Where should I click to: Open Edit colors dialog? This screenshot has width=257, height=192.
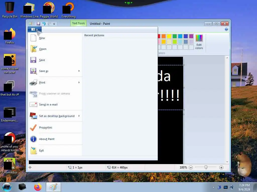[x=199, y=42]
